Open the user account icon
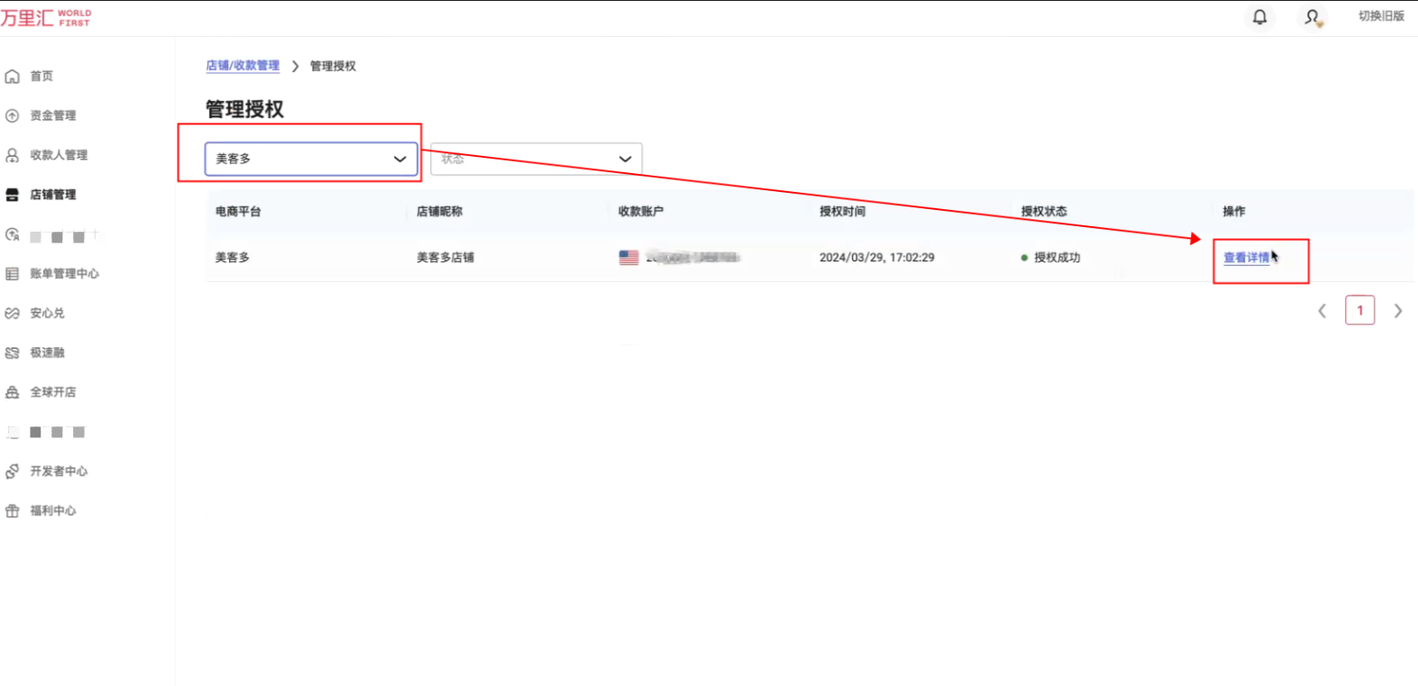Viewport: 1418px width, 686px height. tap(1313, 17)
